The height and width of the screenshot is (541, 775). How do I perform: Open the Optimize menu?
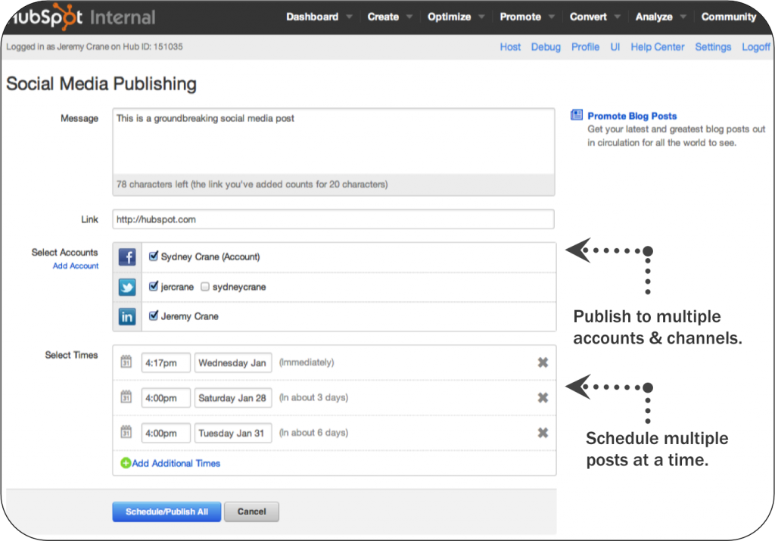(x=450, y=17)
